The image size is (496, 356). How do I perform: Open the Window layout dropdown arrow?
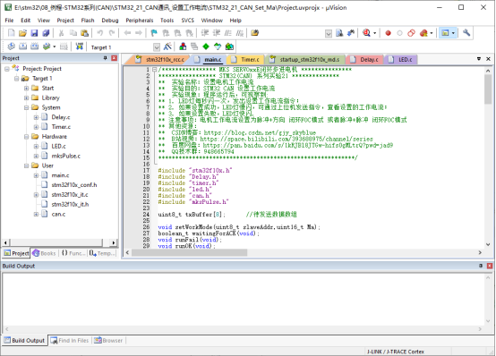click(453, 33)
